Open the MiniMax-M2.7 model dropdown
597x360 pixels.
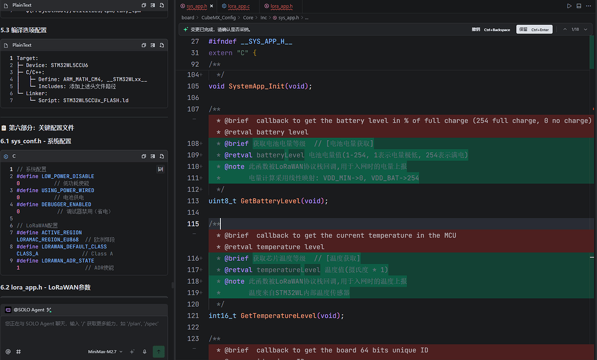[105, 351]
